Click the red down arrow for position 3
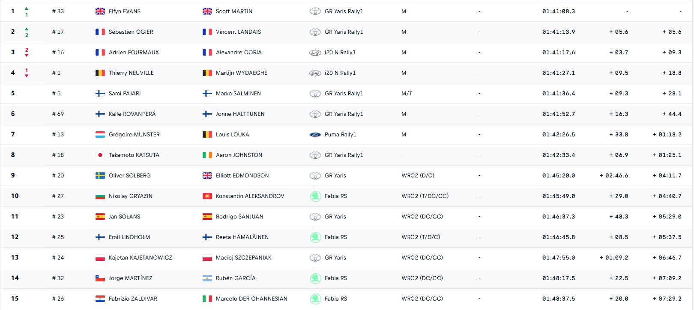Image resolution: width=694 pixels, height=310 pixels. 27,56
